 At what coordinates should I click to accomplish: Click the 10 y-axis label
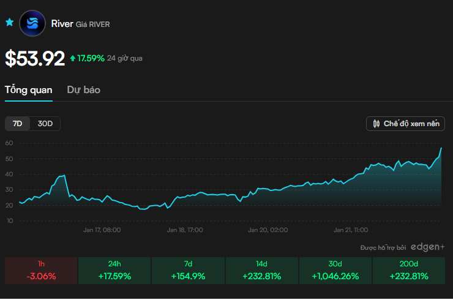[x=10, y=221]
